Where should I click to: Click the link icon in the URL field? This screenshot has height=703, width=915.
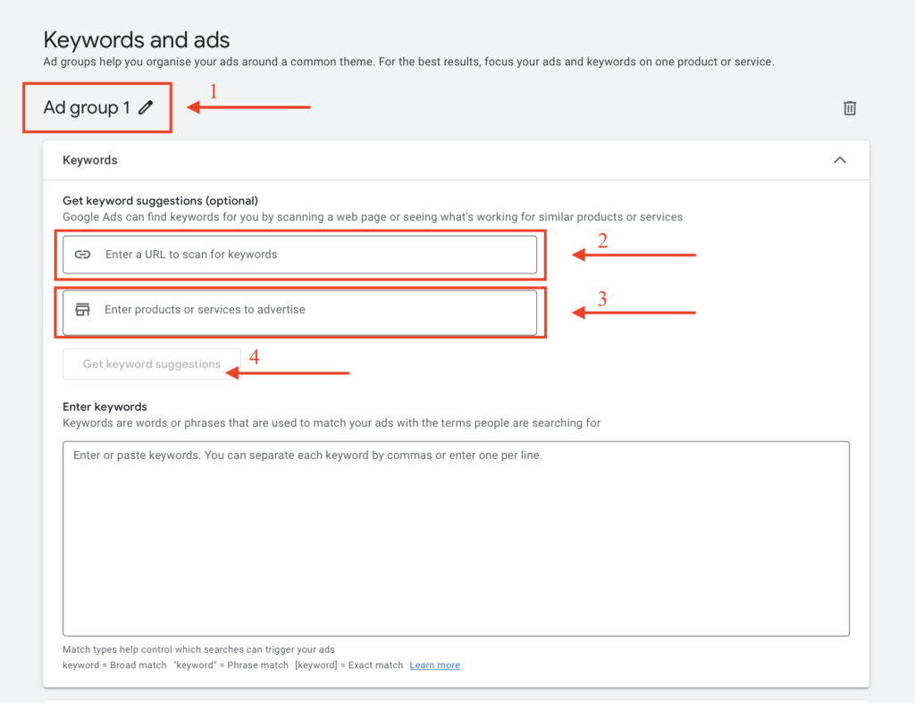coord(83,255)
